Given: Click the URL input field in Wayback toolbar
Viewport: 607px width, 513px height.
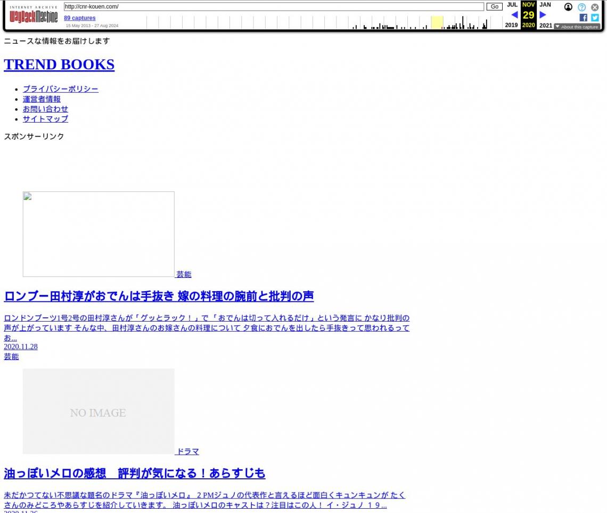Looking at the screenshot, I should [274, 6].
